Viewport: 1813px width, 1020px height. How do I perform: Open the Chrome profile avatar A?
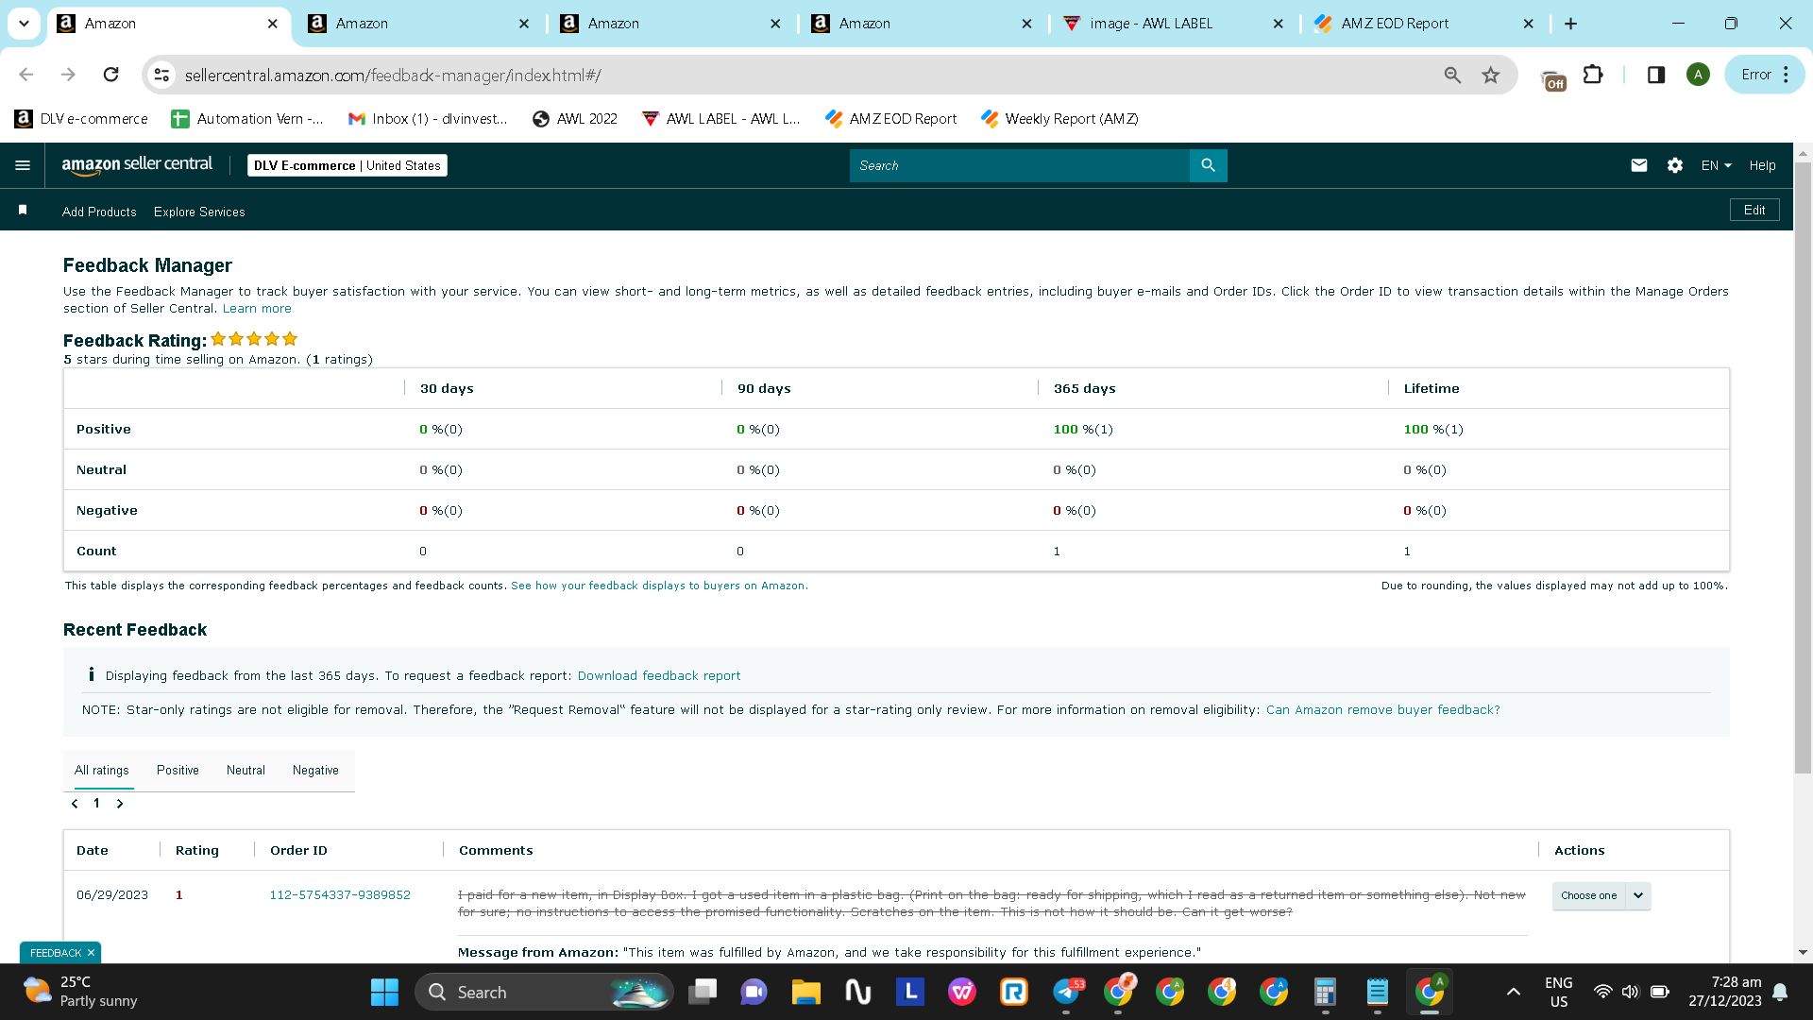click(x=1698, y=75)
